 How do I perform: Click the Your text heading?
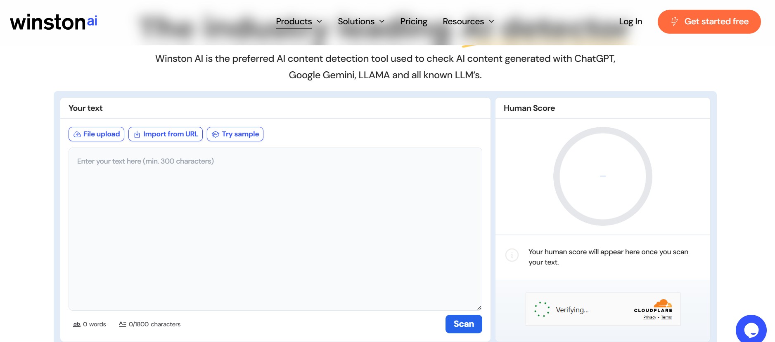coord(85,108)
